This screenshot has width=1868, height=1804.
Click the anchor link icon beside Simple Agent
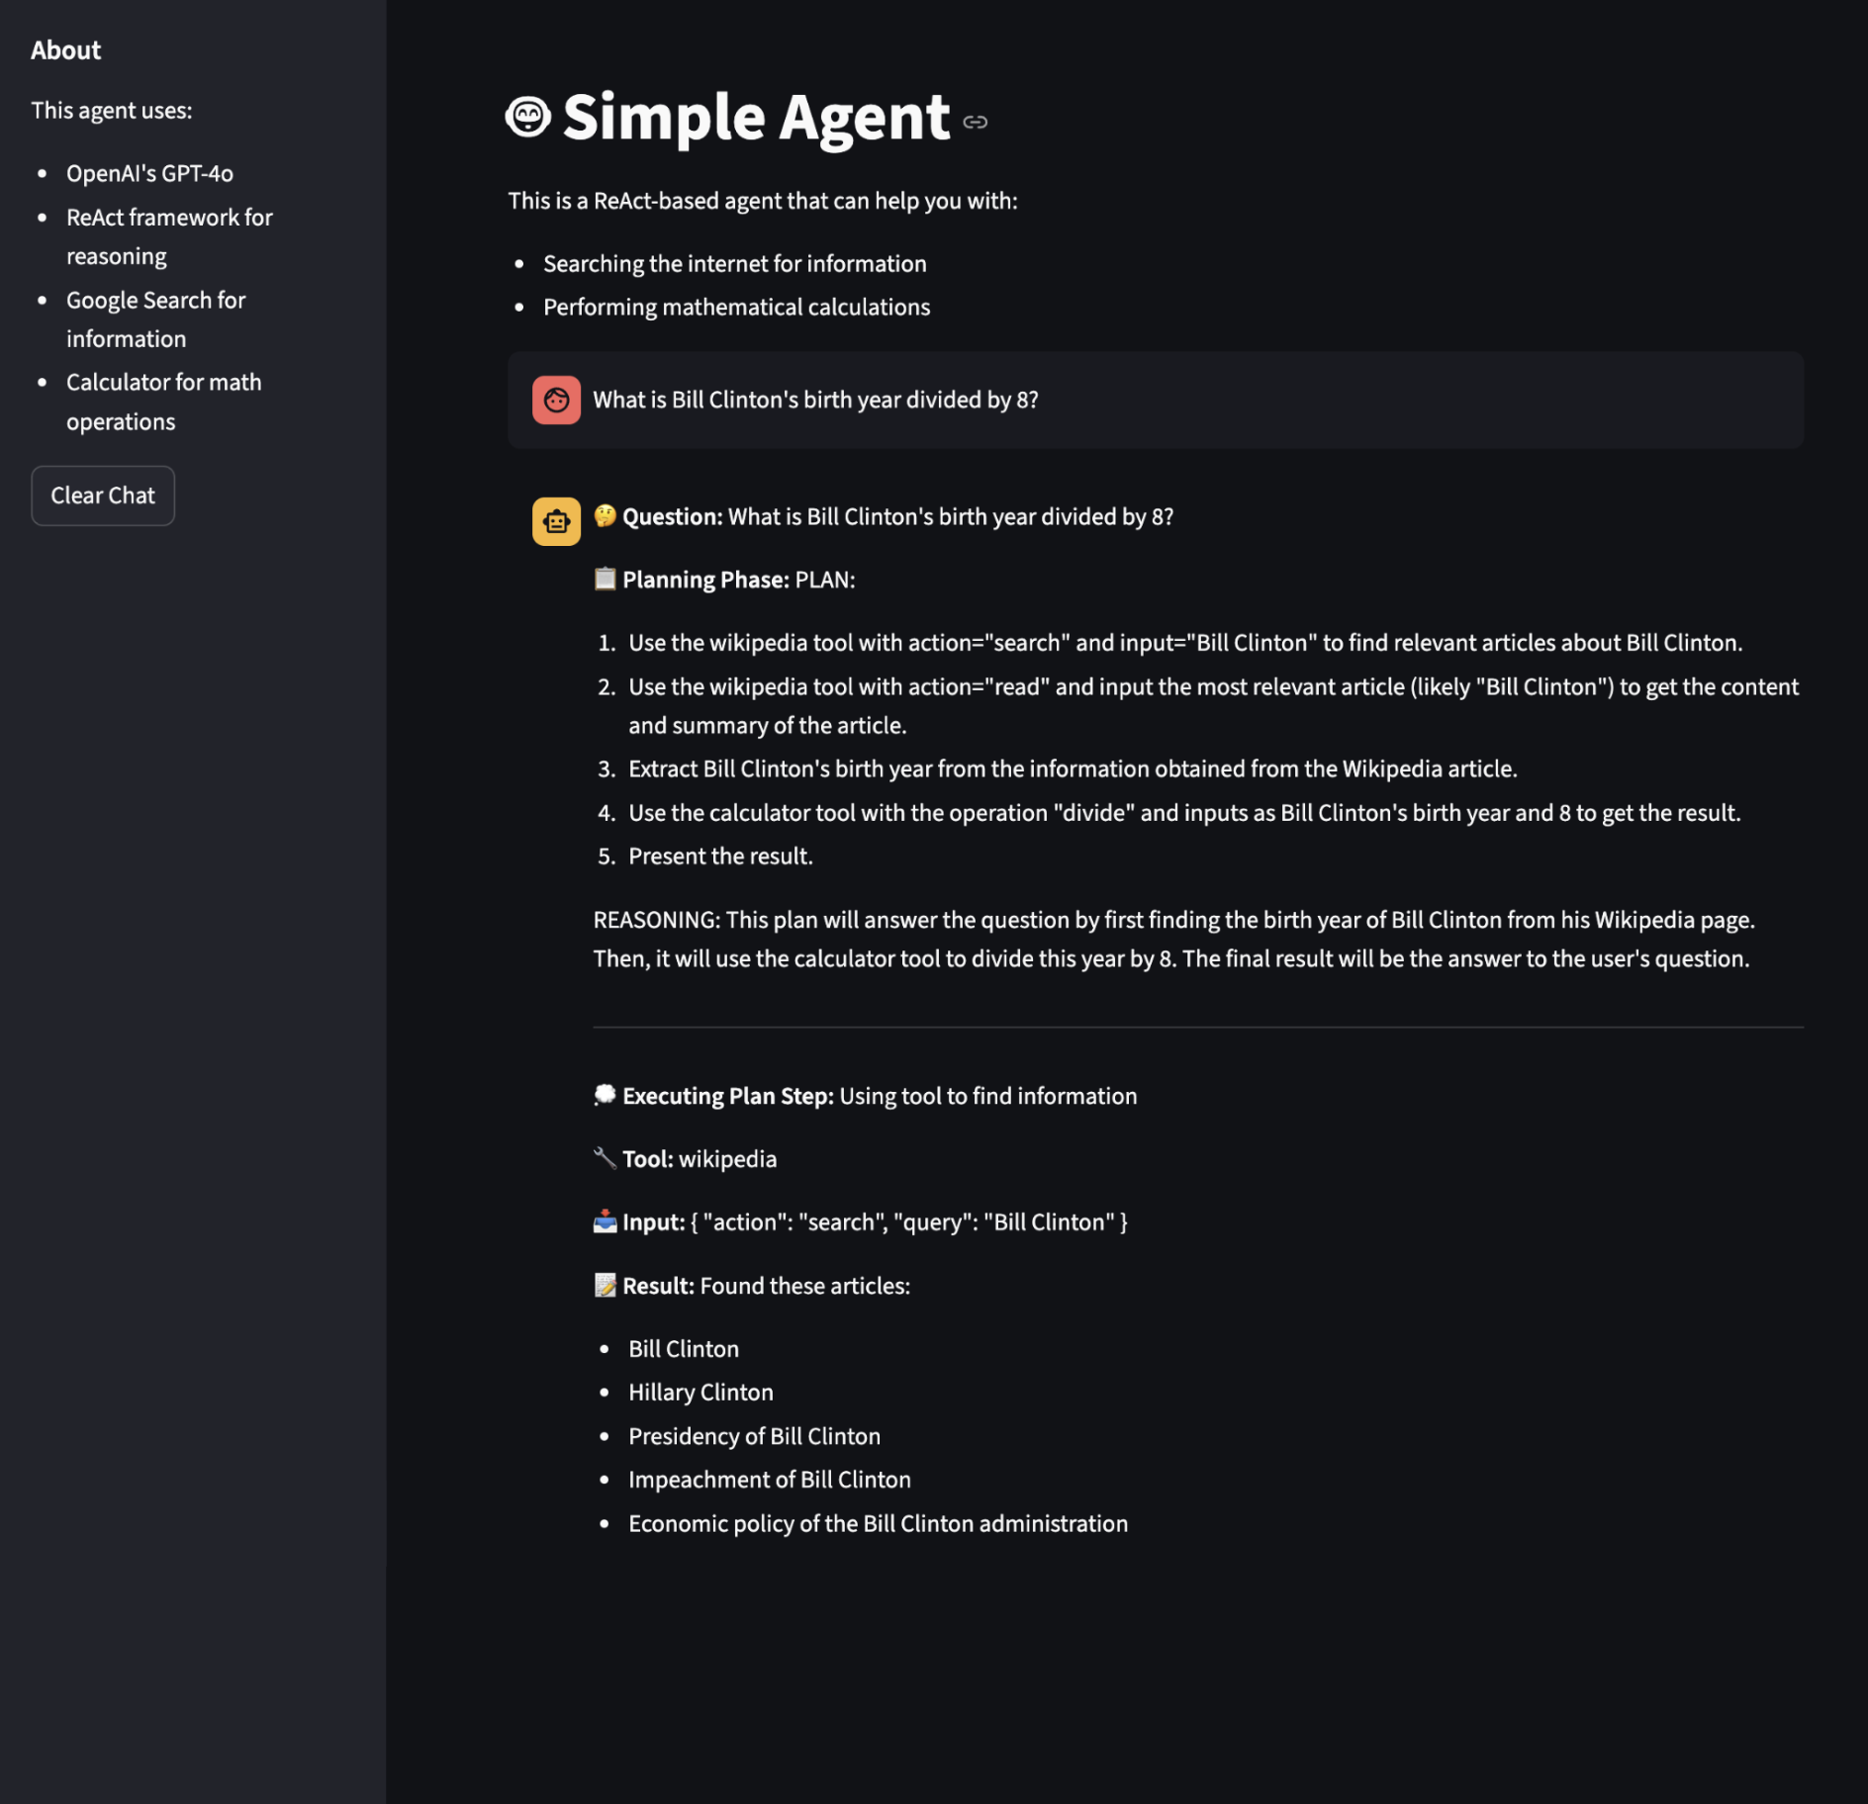(976, 122)
